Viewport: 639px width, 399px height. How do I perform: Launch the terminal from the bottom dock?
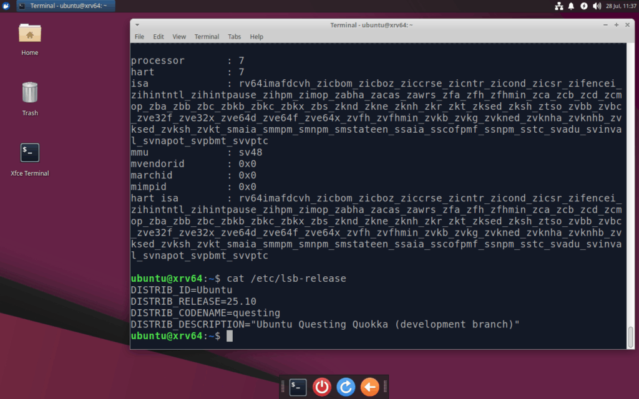pos(298,387)
